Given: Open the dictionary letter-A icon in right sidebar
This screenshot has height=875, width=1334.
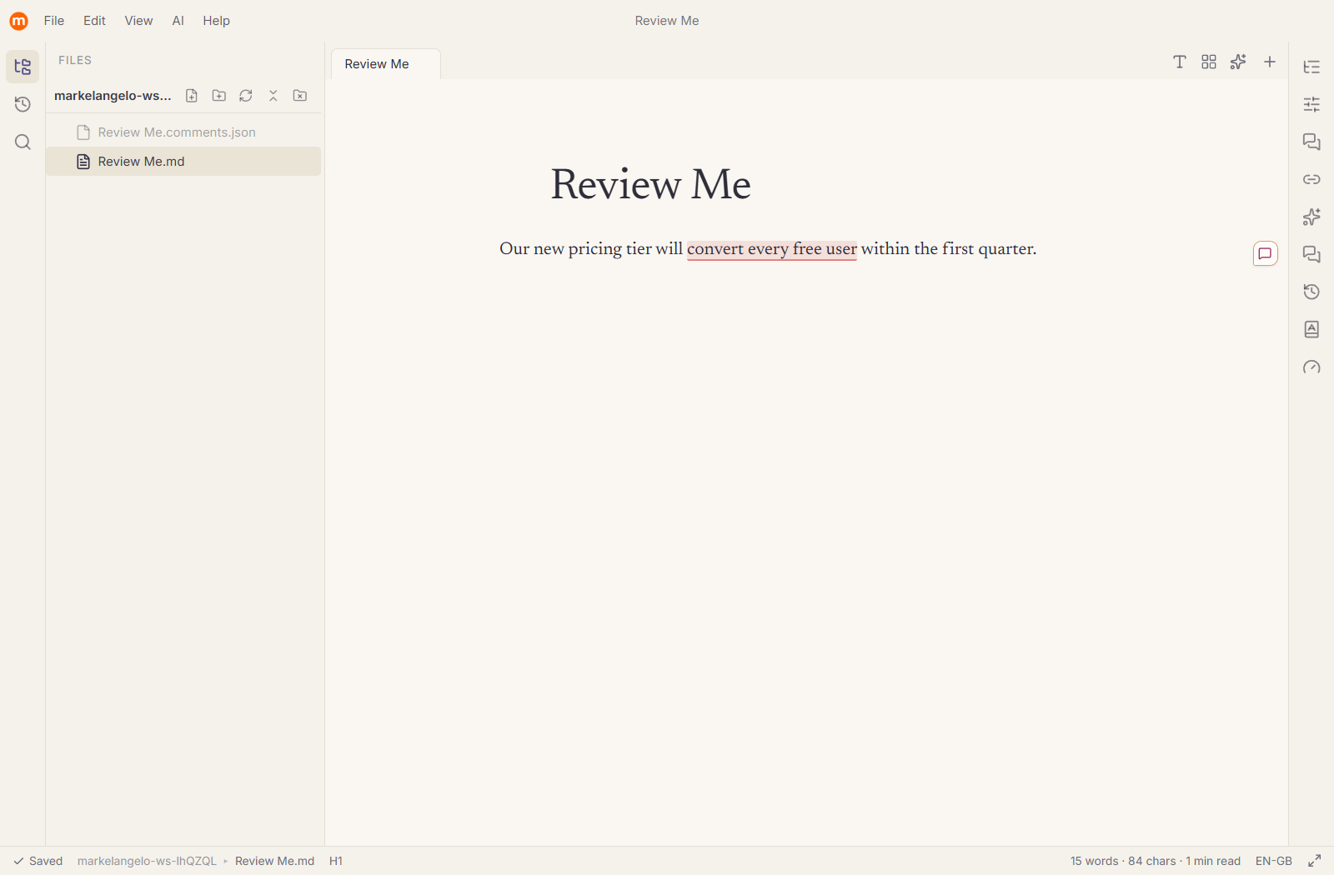Looking at the screenshot, I should coord(1311,329).
